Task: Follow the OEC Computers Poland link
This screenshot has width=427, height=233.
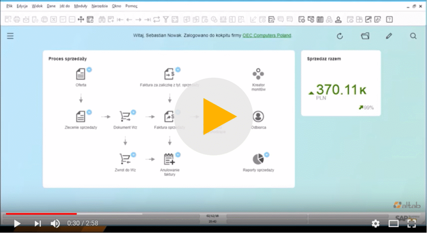Action: pyautogui.click(x=266, y=36)
